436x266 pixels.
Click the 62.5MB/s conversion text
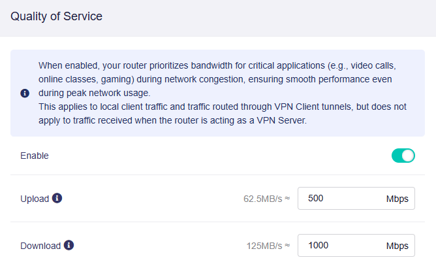pos(261,199)
